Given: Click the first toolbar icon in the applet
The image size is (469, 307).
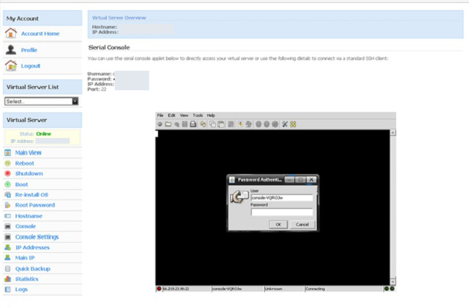Looking at the screenshot, I should click(x=160, y=124).
